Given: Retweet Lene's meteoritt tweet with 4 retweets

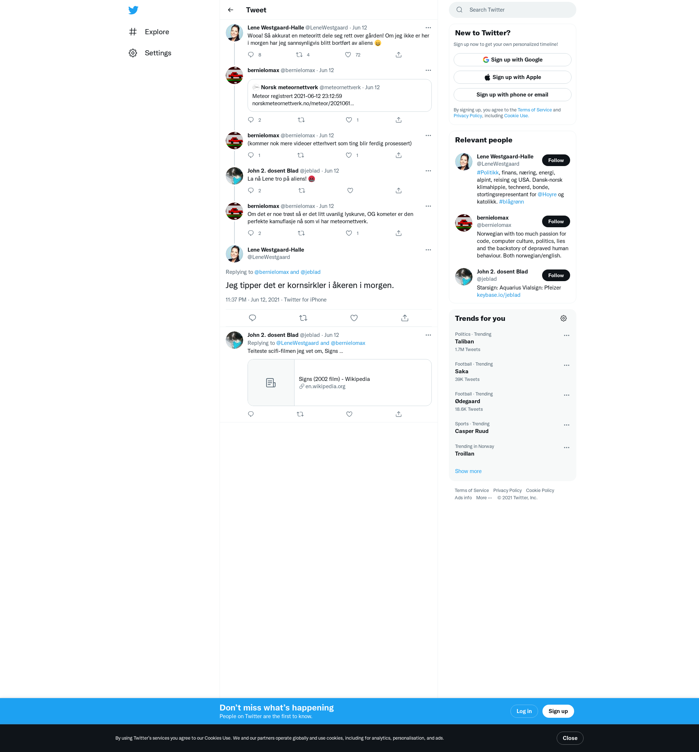Looking at the screenshot, I should point(299,55).
